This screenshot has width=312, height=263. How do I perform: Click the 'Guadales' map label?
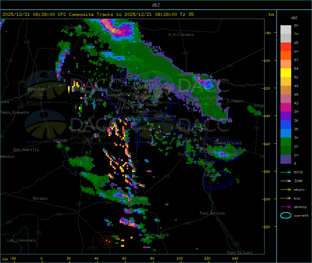coord(185,74)
